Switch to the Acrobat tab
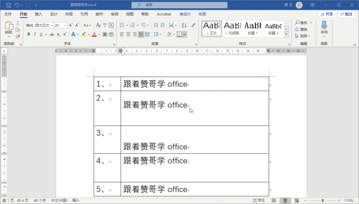The height and width of the screenshot is (204, 359). pyautogui.click(x=164, y=14)
